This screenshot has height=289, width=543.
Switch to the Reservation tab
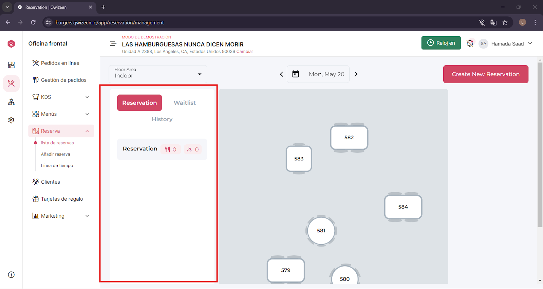pyautogui.click(x=139, y=103)
